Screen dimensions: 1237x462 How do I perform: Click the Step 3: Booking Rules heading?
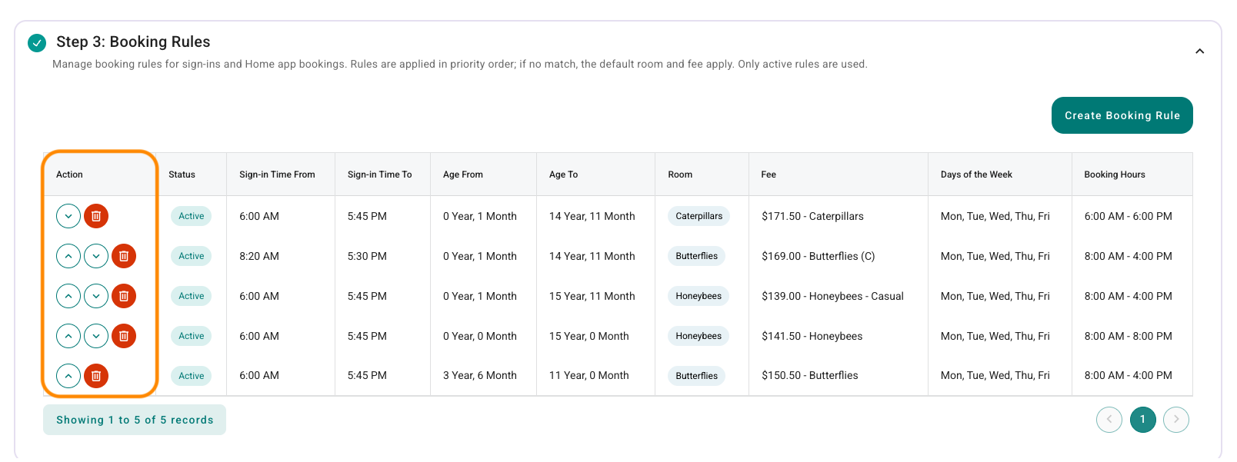coord(133,42)
